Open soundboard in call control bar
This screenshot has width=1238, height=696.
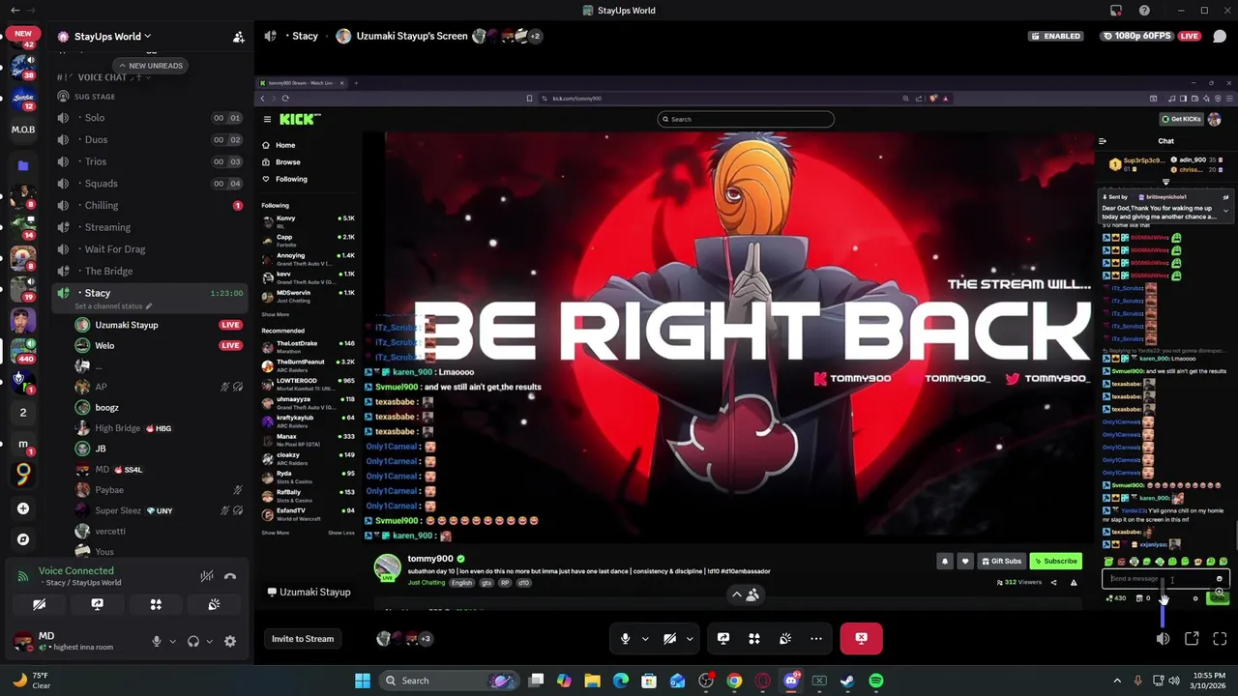[x=785, y=638]
